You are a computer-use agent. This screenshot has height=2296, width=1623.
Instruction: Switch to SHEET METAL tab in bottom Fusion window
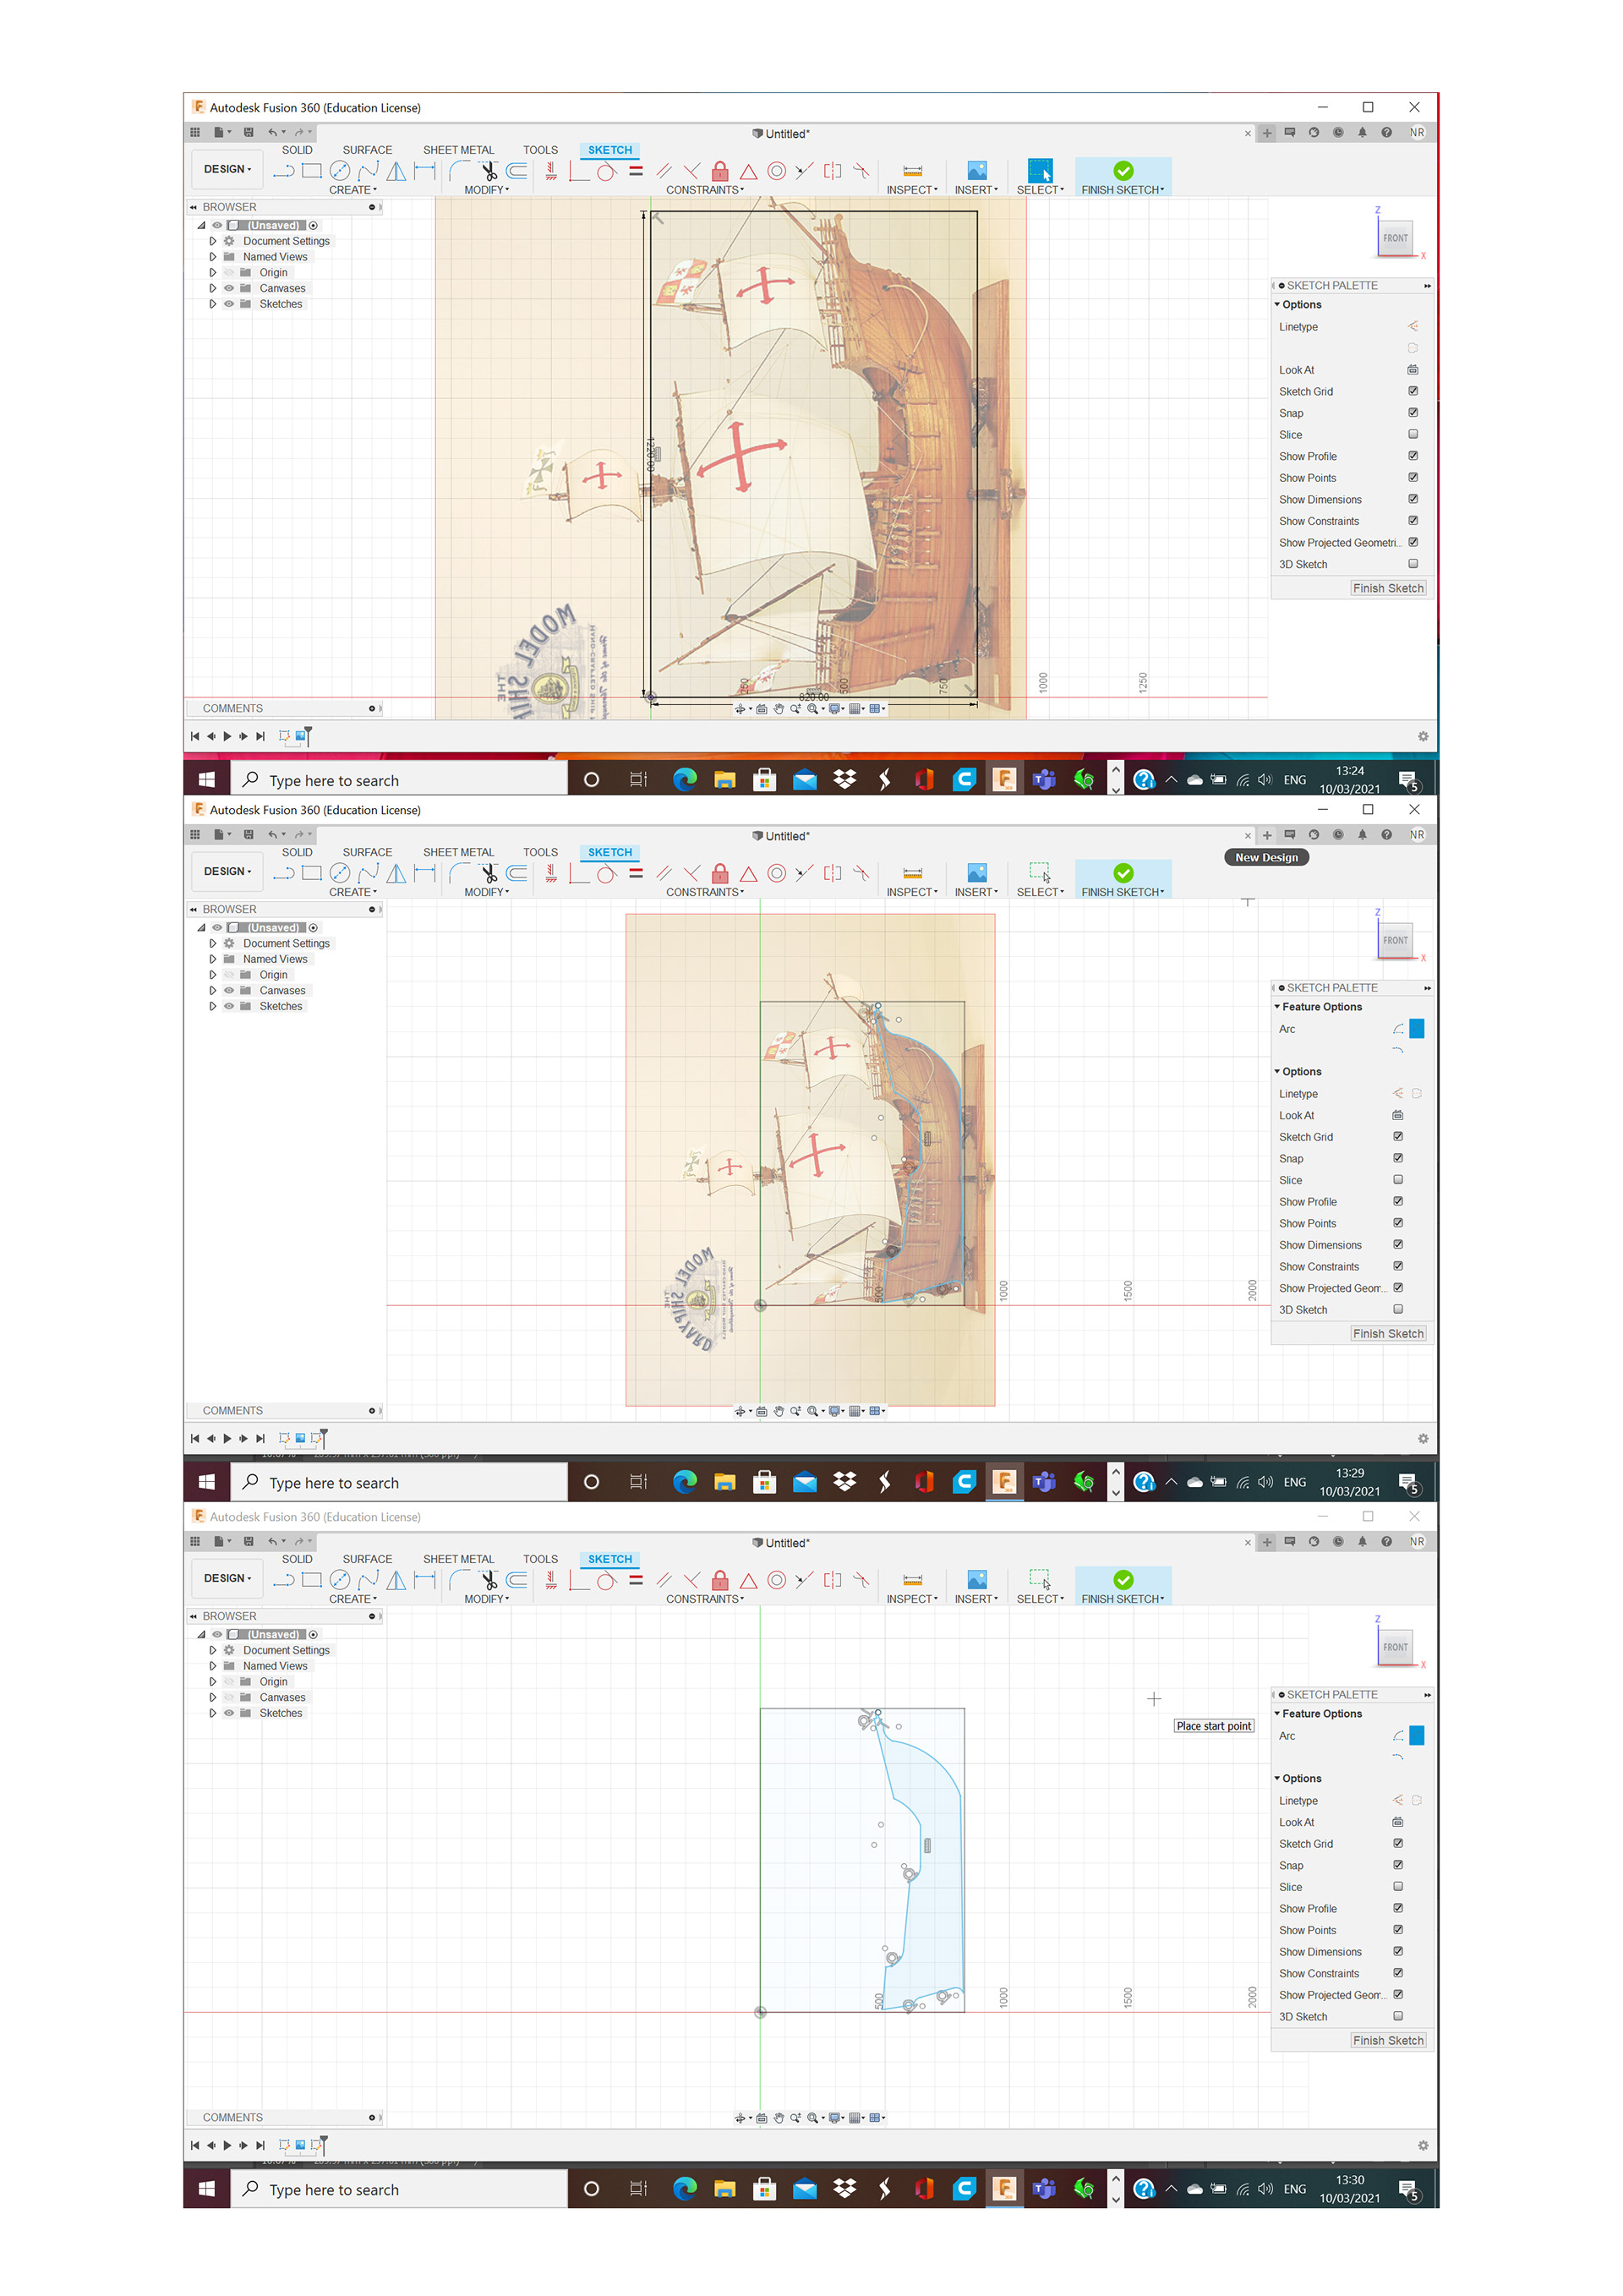[x=458, y=1559]
